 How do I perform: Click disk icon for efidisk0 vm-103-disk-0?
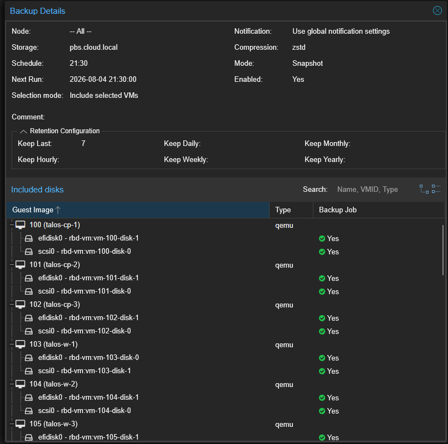click(29, 358)
